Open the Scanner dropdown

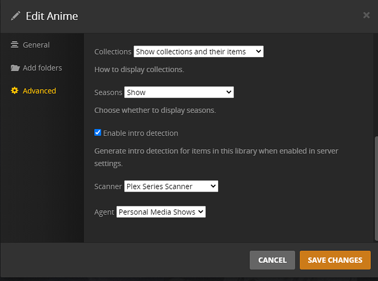(x=171, y=187)
